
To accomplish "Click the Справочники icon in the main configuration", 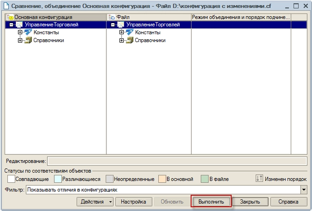I will click(28, 40).
